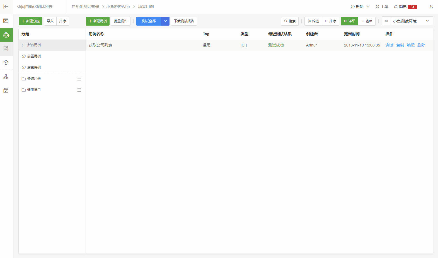This screenshot has height=258, width=438.
Task: Click 删除 action for 获取公司列表
Action: 421,45
